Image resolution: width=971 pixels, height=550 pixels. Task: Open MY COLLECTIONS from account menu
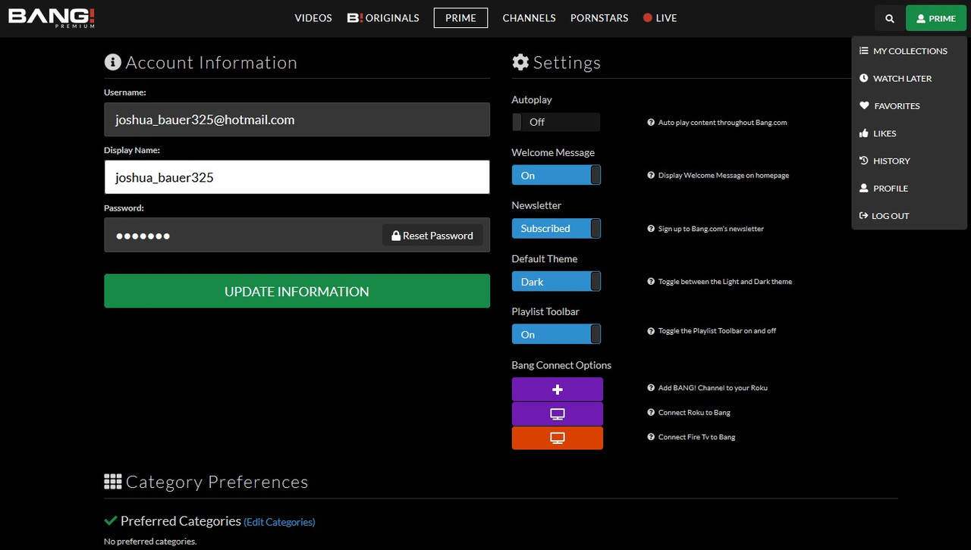pos(909,51)
